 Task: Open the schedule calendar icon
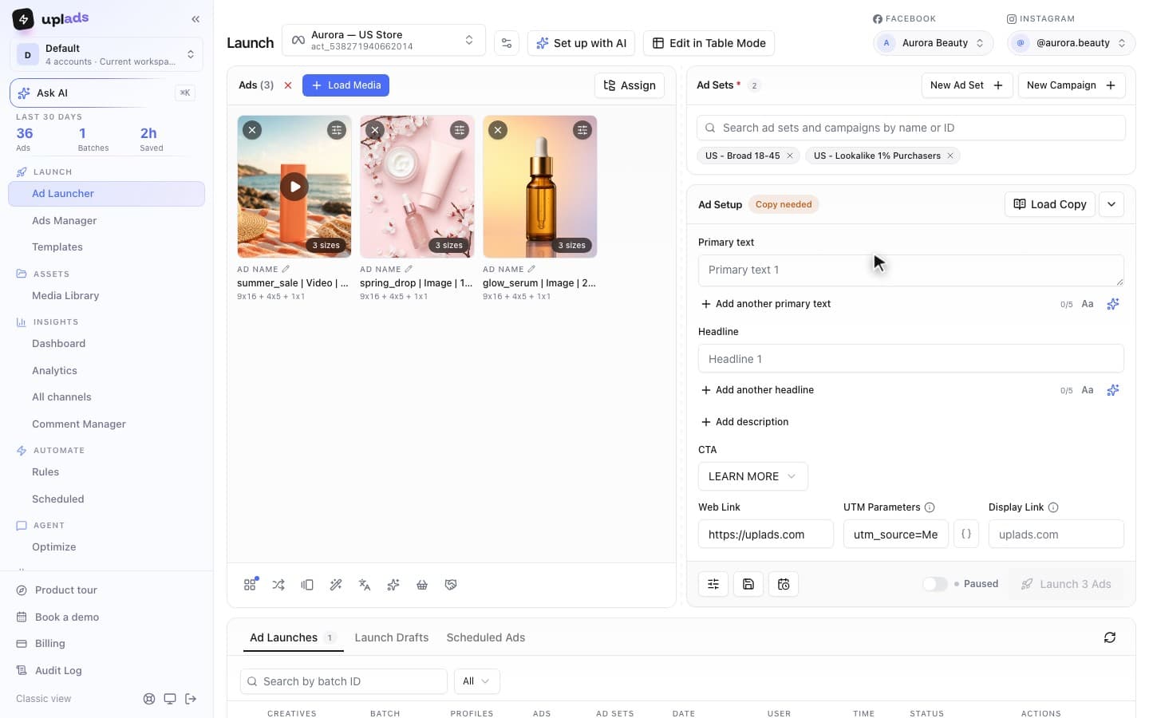tap(784, 584)
